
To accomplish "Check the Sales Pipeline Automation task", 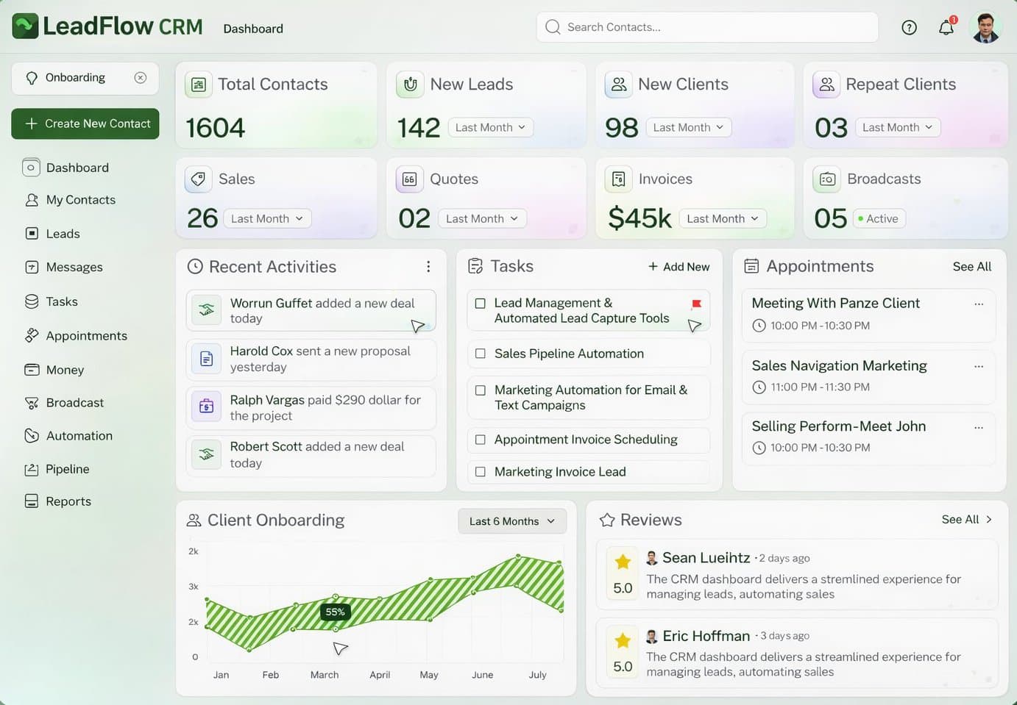I will (480, 354).
